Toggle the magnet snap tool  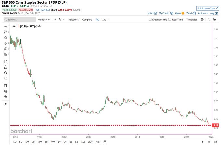[x=6, y=61]
